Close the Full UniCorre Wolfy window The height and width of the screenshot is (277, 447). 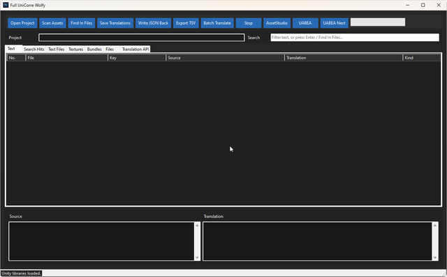coord(439,5)
